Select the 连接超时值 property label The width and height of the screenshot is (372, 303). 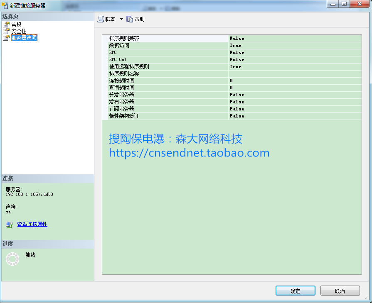[x=121, y=81]
